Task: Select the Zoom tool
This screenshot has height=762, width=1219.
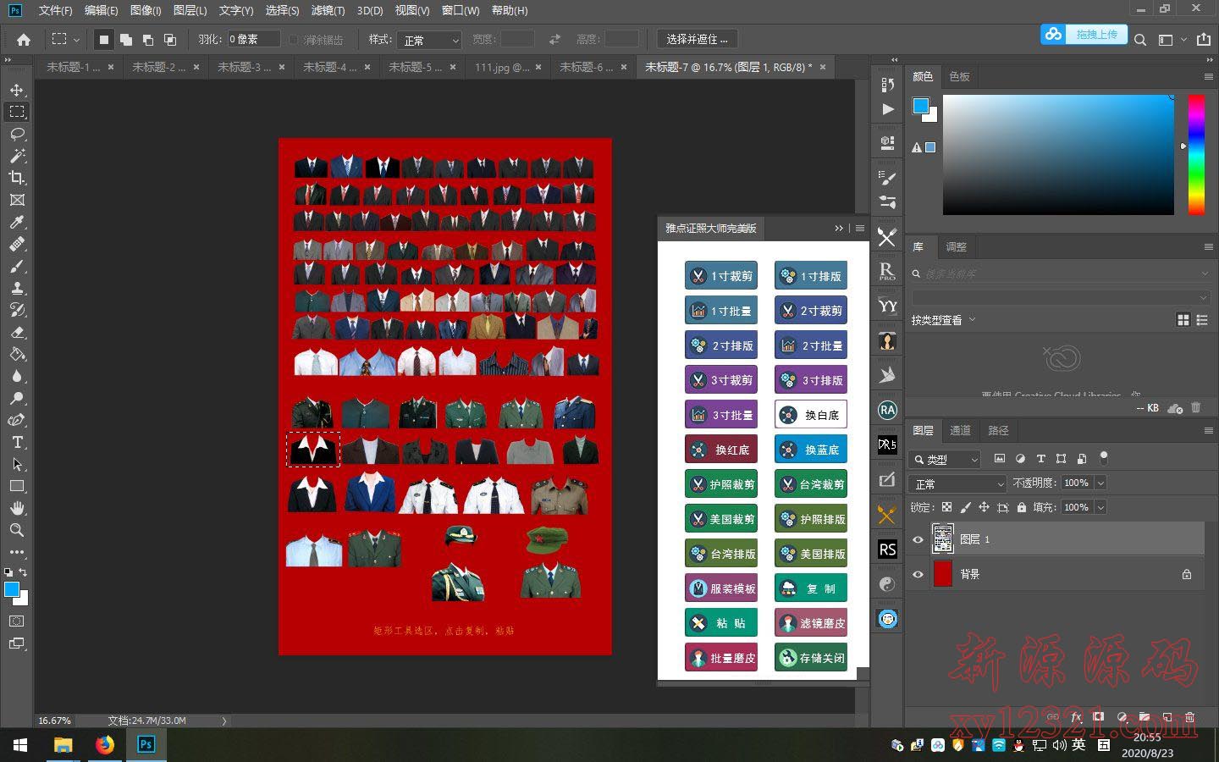Action: (17, 530)
